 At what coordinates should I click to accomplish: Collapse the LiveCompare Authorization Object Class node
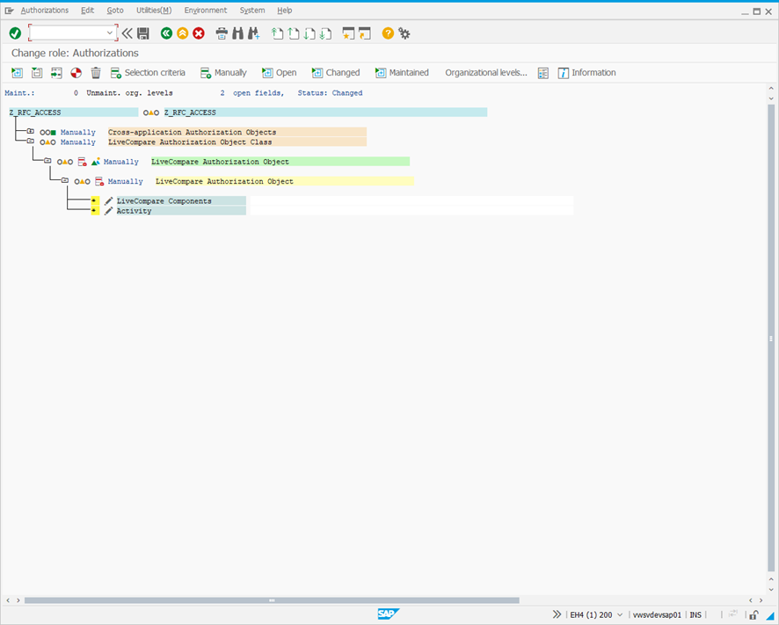coord(29,141)
